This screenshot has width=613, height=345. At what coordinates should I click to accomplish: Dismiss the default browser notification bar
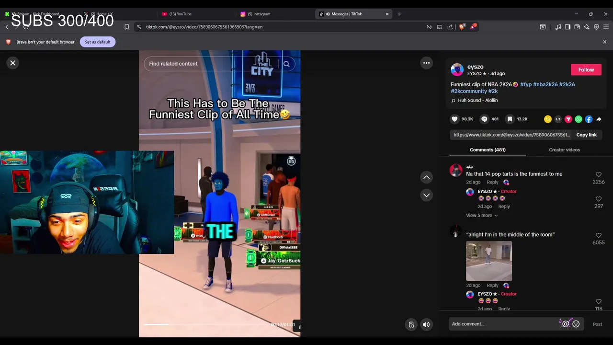(604, 42)
